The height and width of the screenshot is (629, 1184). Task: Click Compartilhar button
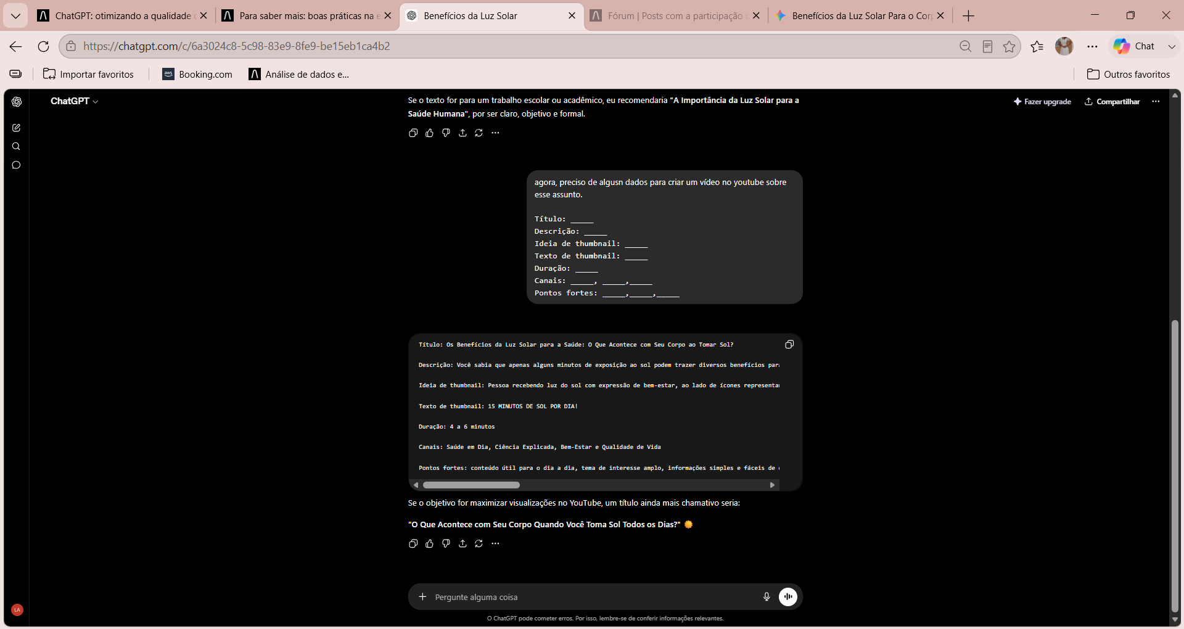[x=1112, y=102]
